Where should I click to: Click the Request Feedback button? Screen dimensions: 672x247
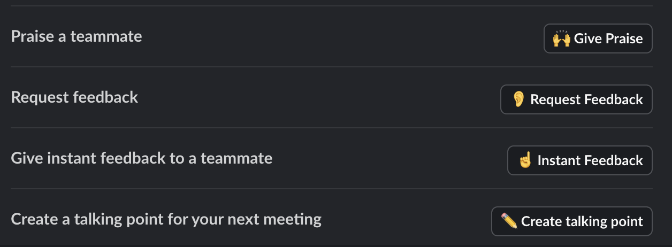pyautogui.click(x=576, y=99)
